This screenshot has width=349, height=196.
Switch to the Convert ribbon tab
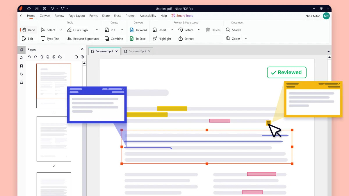pos(45,16)
